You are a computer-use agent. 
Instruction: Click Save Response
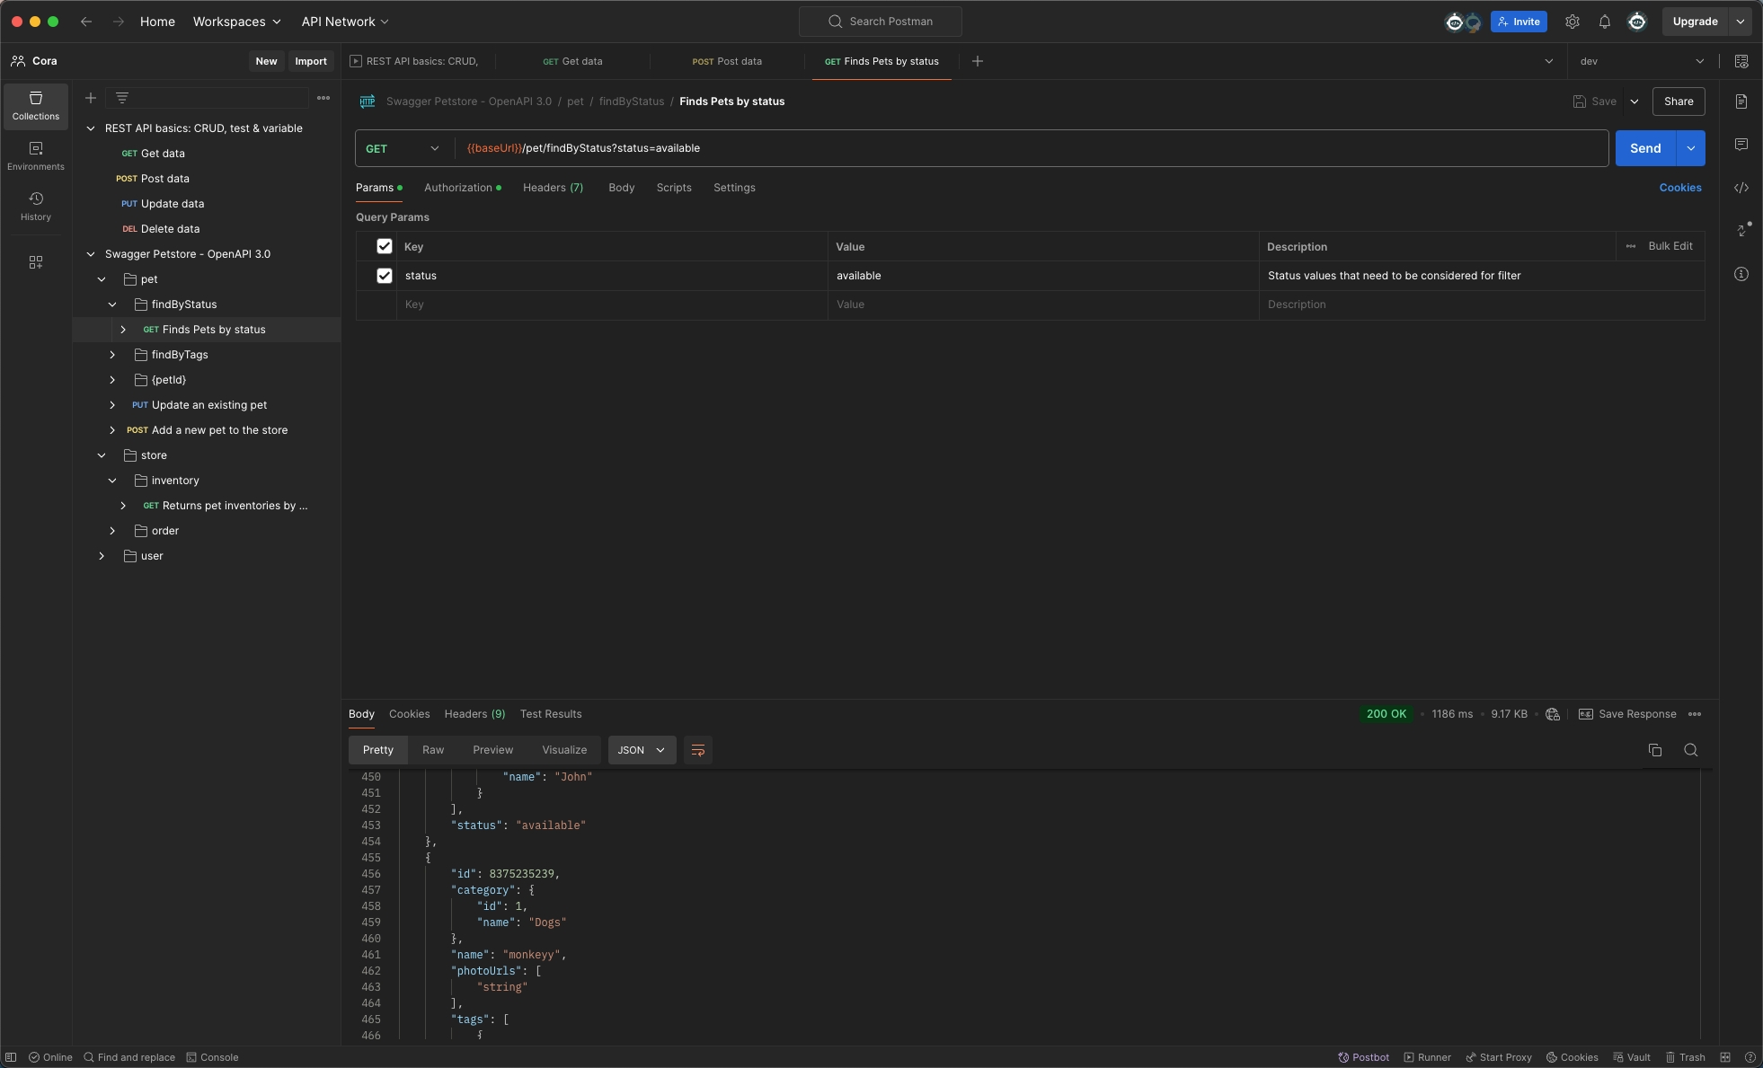click(1627, 714)
